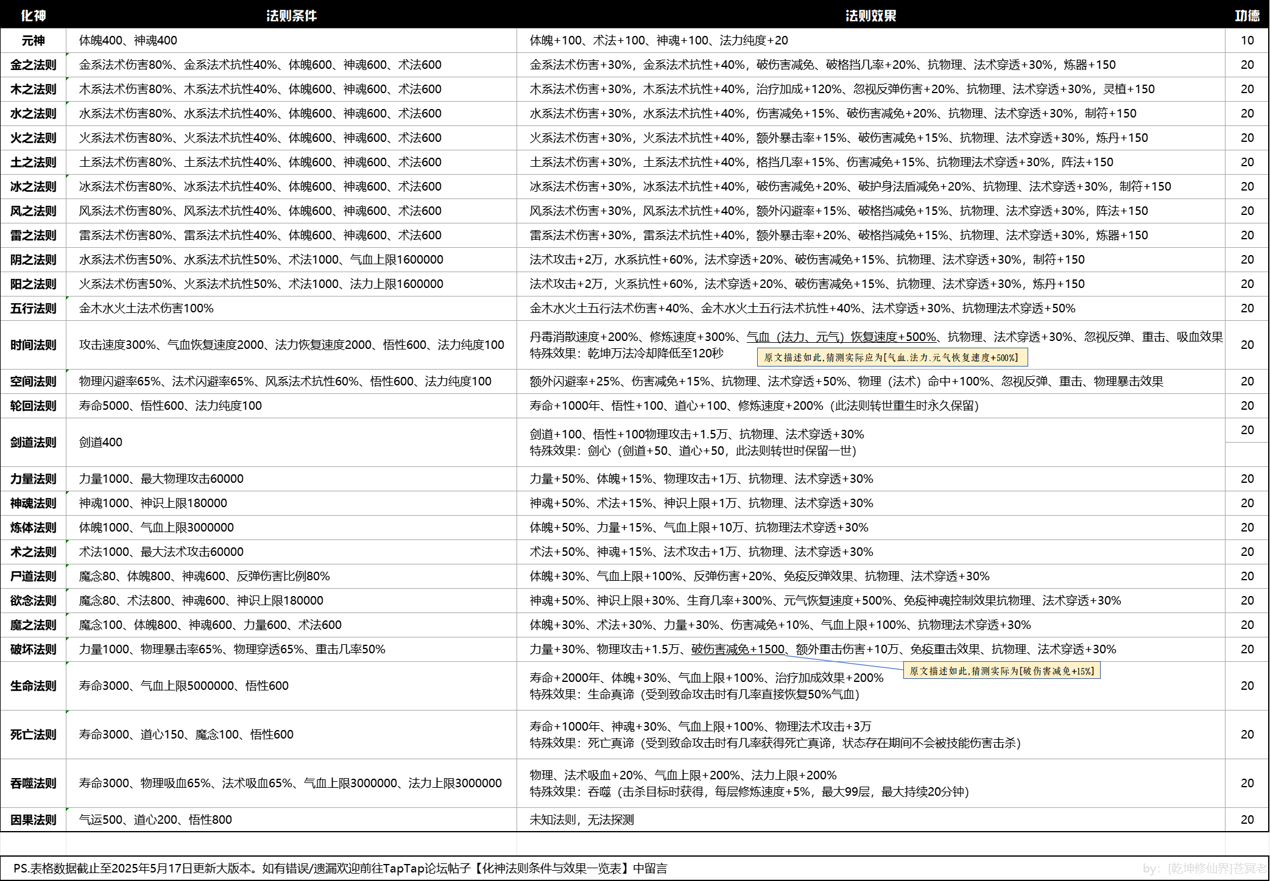Click the 阴之法则 row label
Screen dimensions: 1270x881
tap(33, 259)
